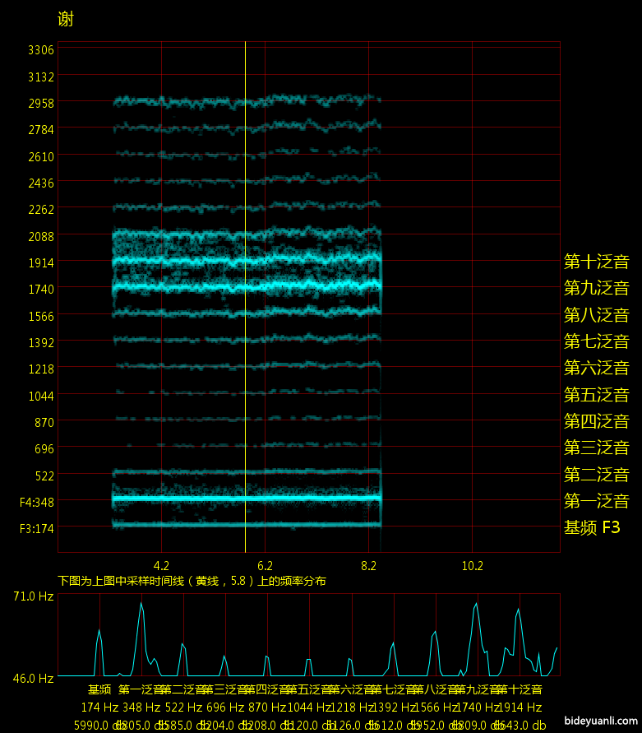Click the yellow sampling time line
642x733 pixels.
pos(245,296)
